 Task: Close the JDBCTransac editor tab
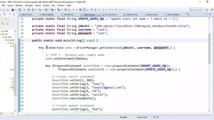[99, 15]
